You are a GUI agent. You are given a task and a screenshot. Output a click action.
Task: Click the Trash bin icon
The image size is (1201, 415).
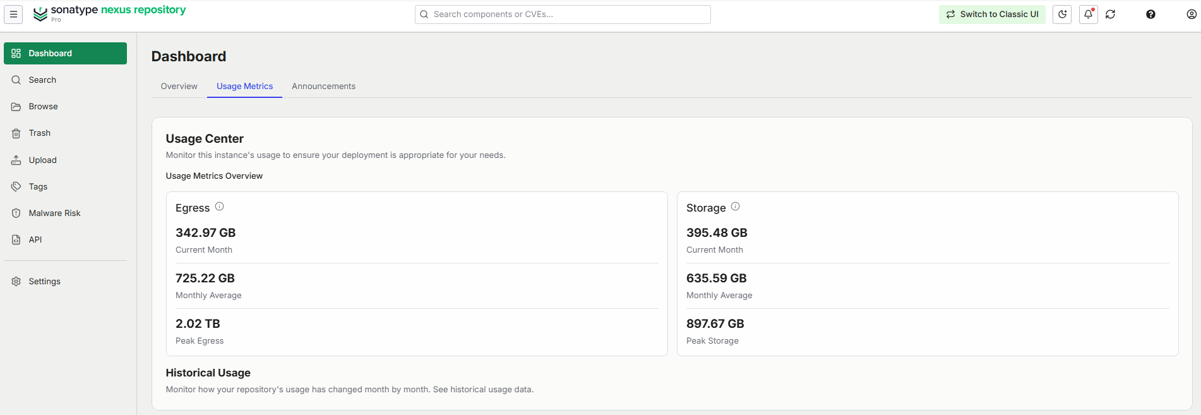pos(16,133)
